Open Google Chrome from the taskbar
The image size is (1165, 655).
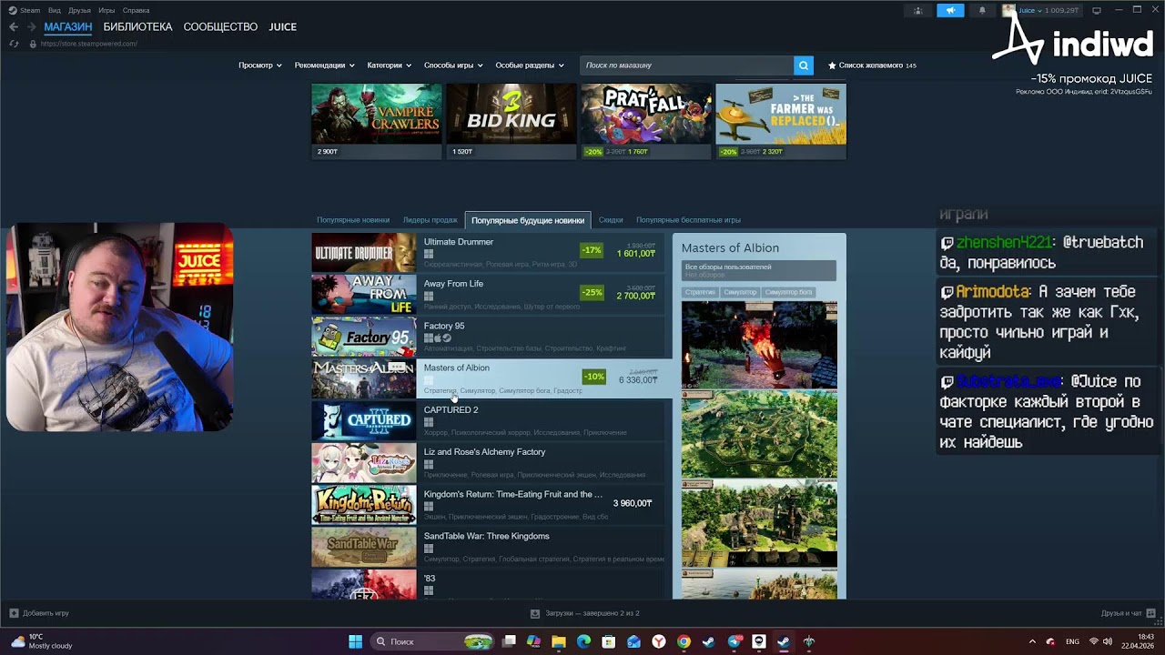point(683,641)
